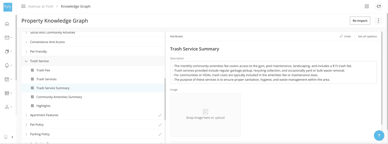
Task: Toggle the Trash Services checkbox
Action: [32, 79]
